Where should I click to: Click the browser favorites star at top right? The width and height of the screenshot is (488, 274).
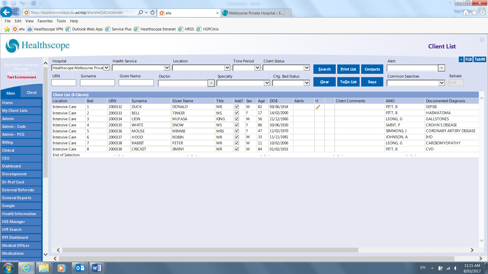474,13
